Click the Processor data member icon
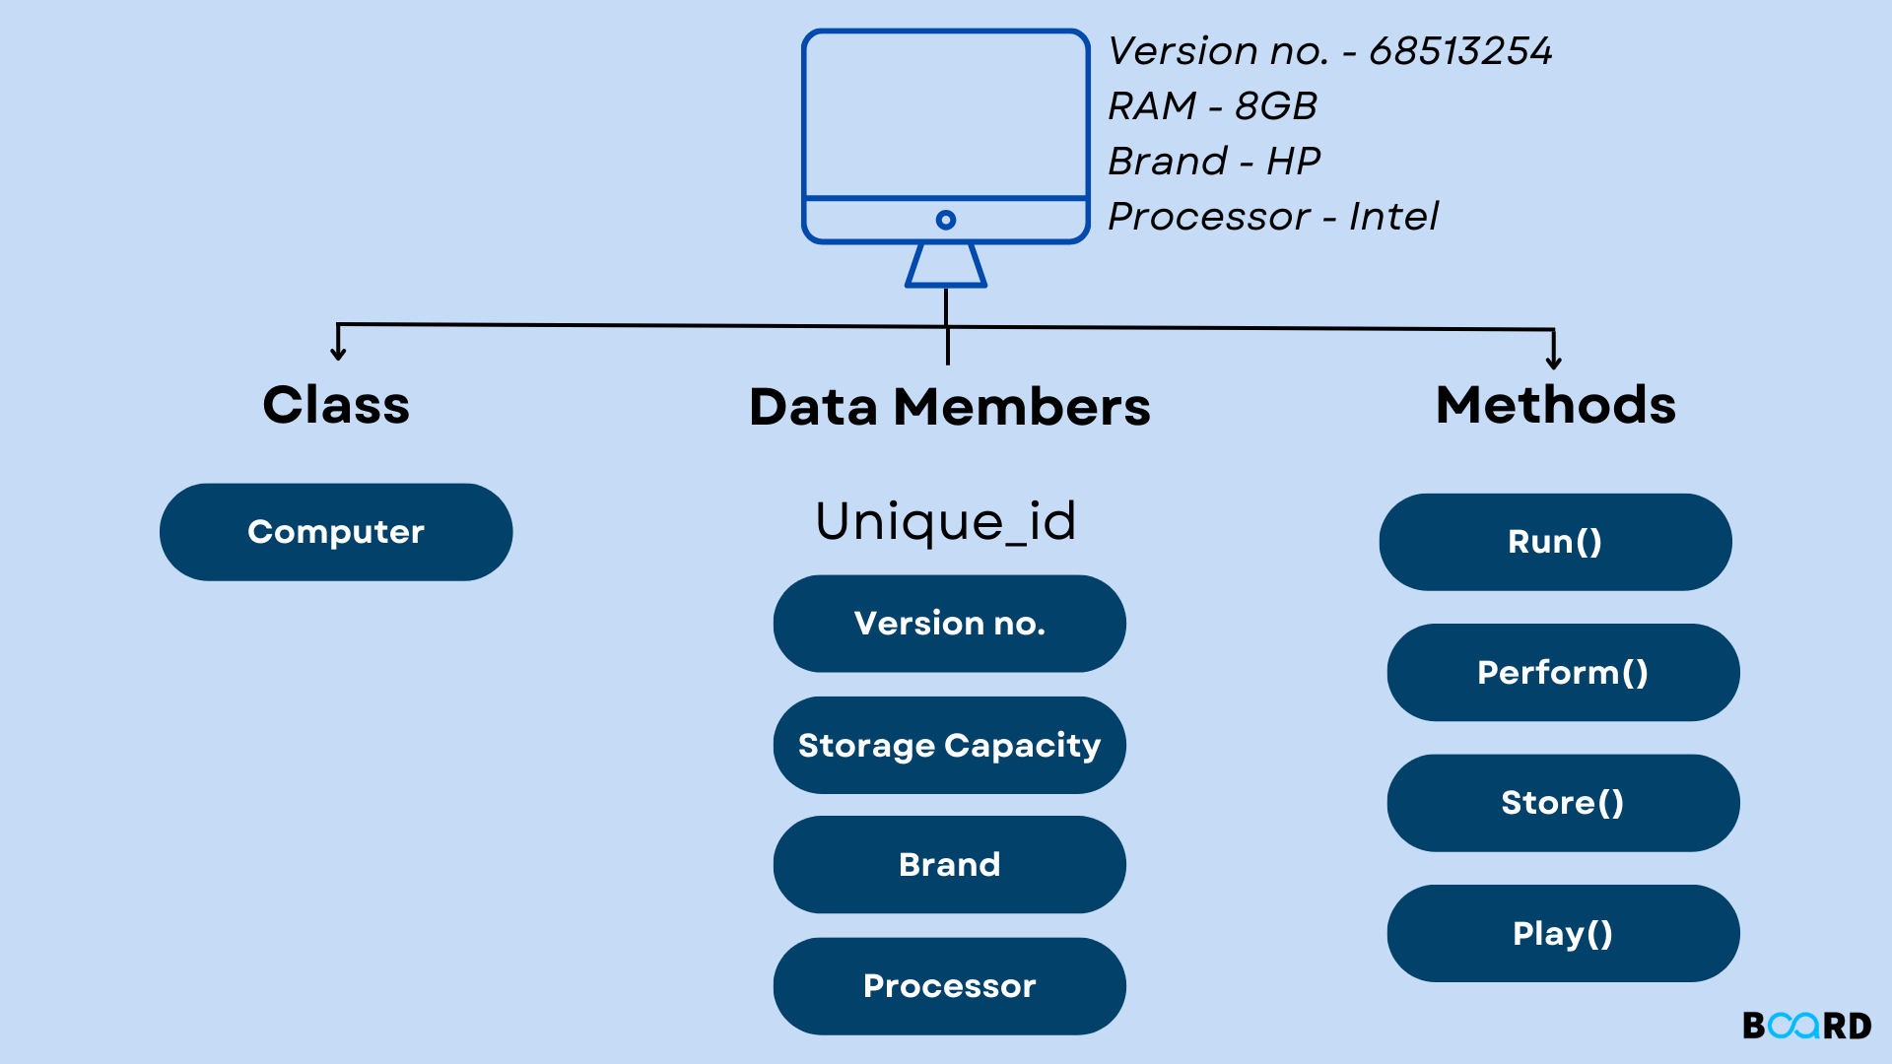Viewport: 1892px width, 1064px height. coord(947,985)
